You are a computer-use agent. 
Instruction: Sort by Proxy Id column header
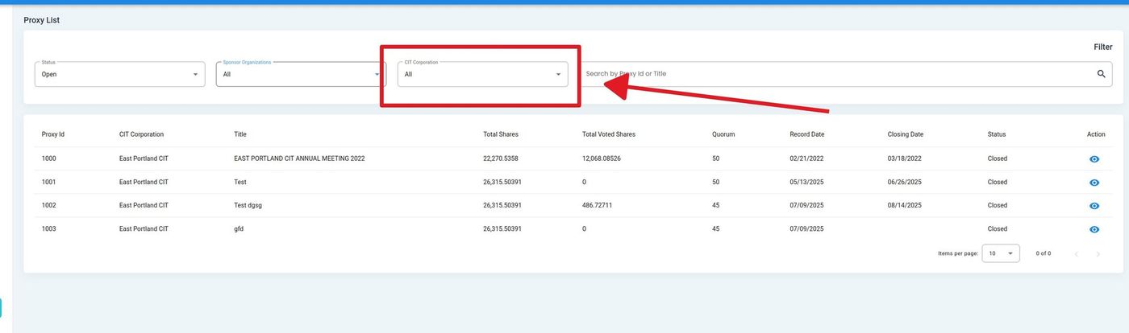click(x=53, y=134)
